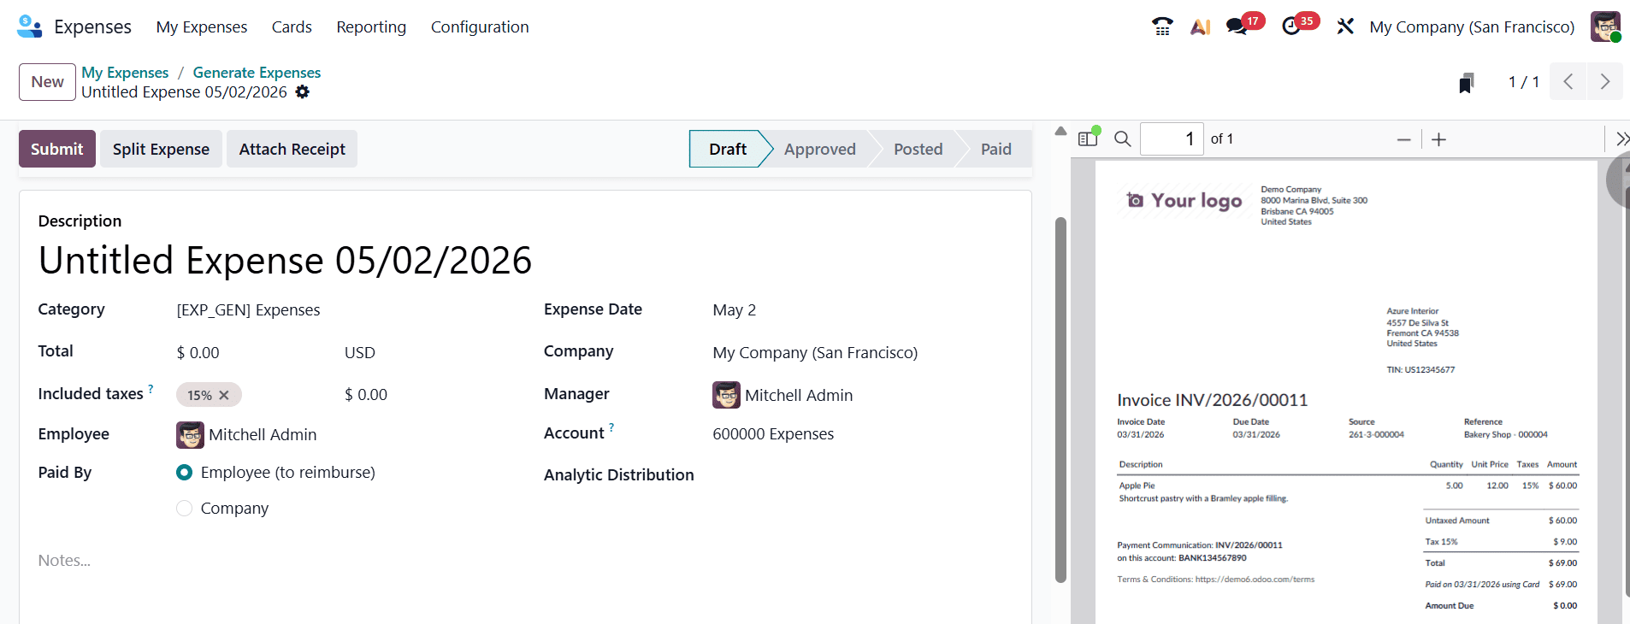Click the Notes text area
The height and width of the screenshot is (624, 1630).
(x=525, y=561)
